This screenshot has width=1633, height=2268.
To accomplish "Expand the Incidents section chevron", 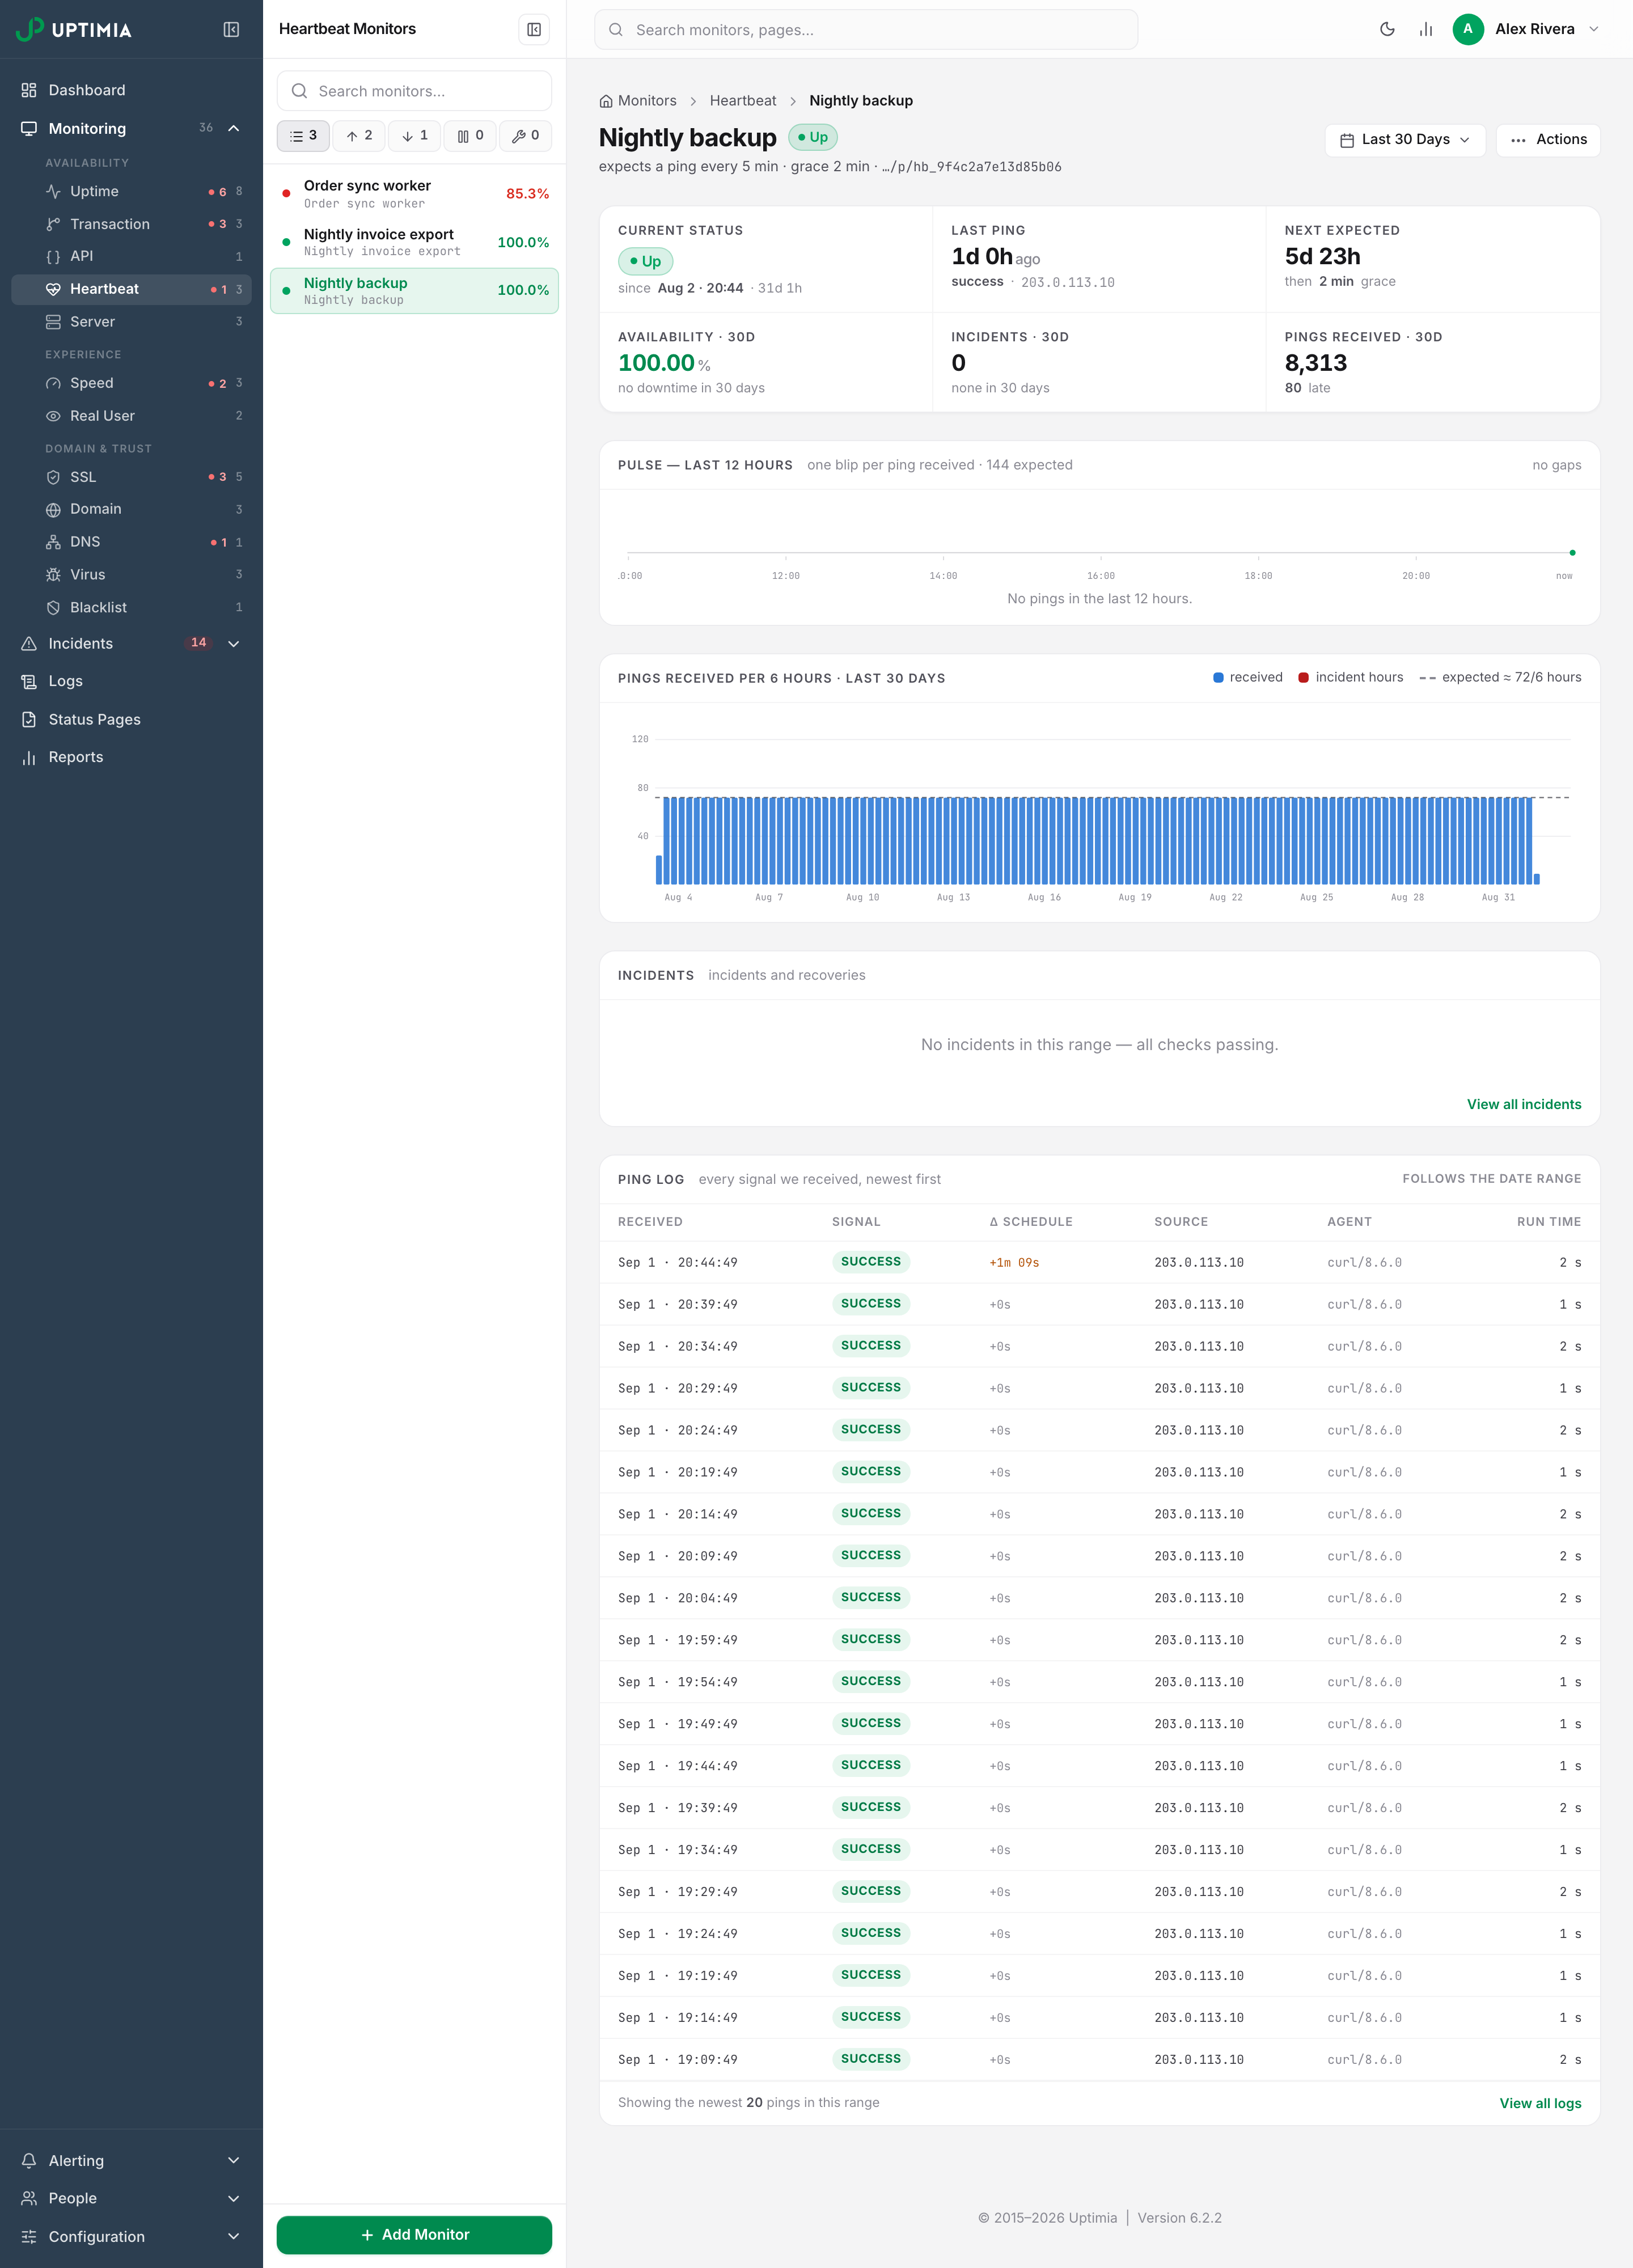I will tap(234, 644).
